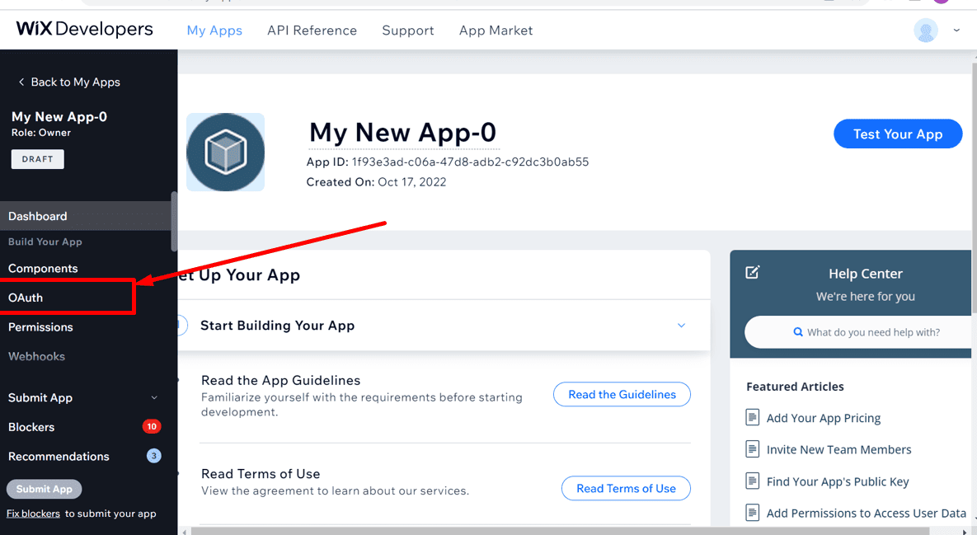The width and height of the screenshot is (977, 535).
Task: Click the page horizontal scrollbar
Action: [x=560, y=531]
